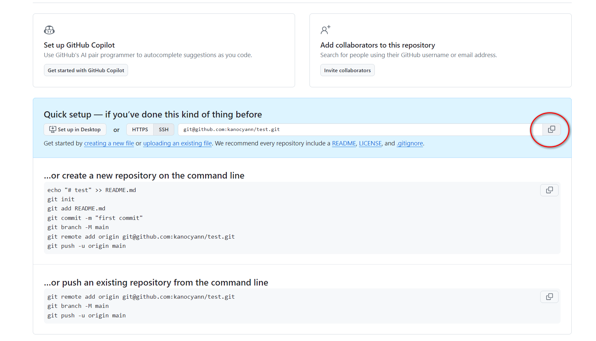Image resolution: width=596 pixels, height=341 pixels.
Task: Click the git push -u origin main line in the create-repository block
Action: pos(87,246)
